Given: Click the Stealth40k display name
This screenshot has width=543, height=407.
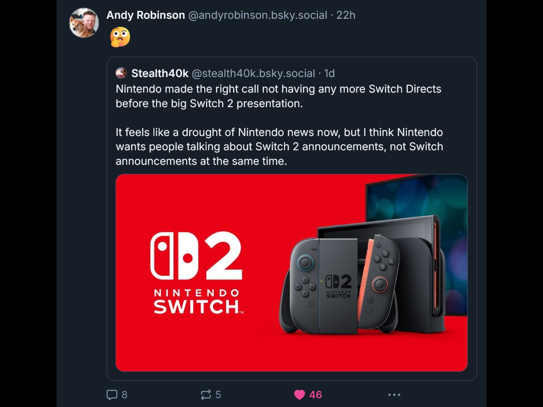Looking at the screenshot, I should click(x=160, y=73).
